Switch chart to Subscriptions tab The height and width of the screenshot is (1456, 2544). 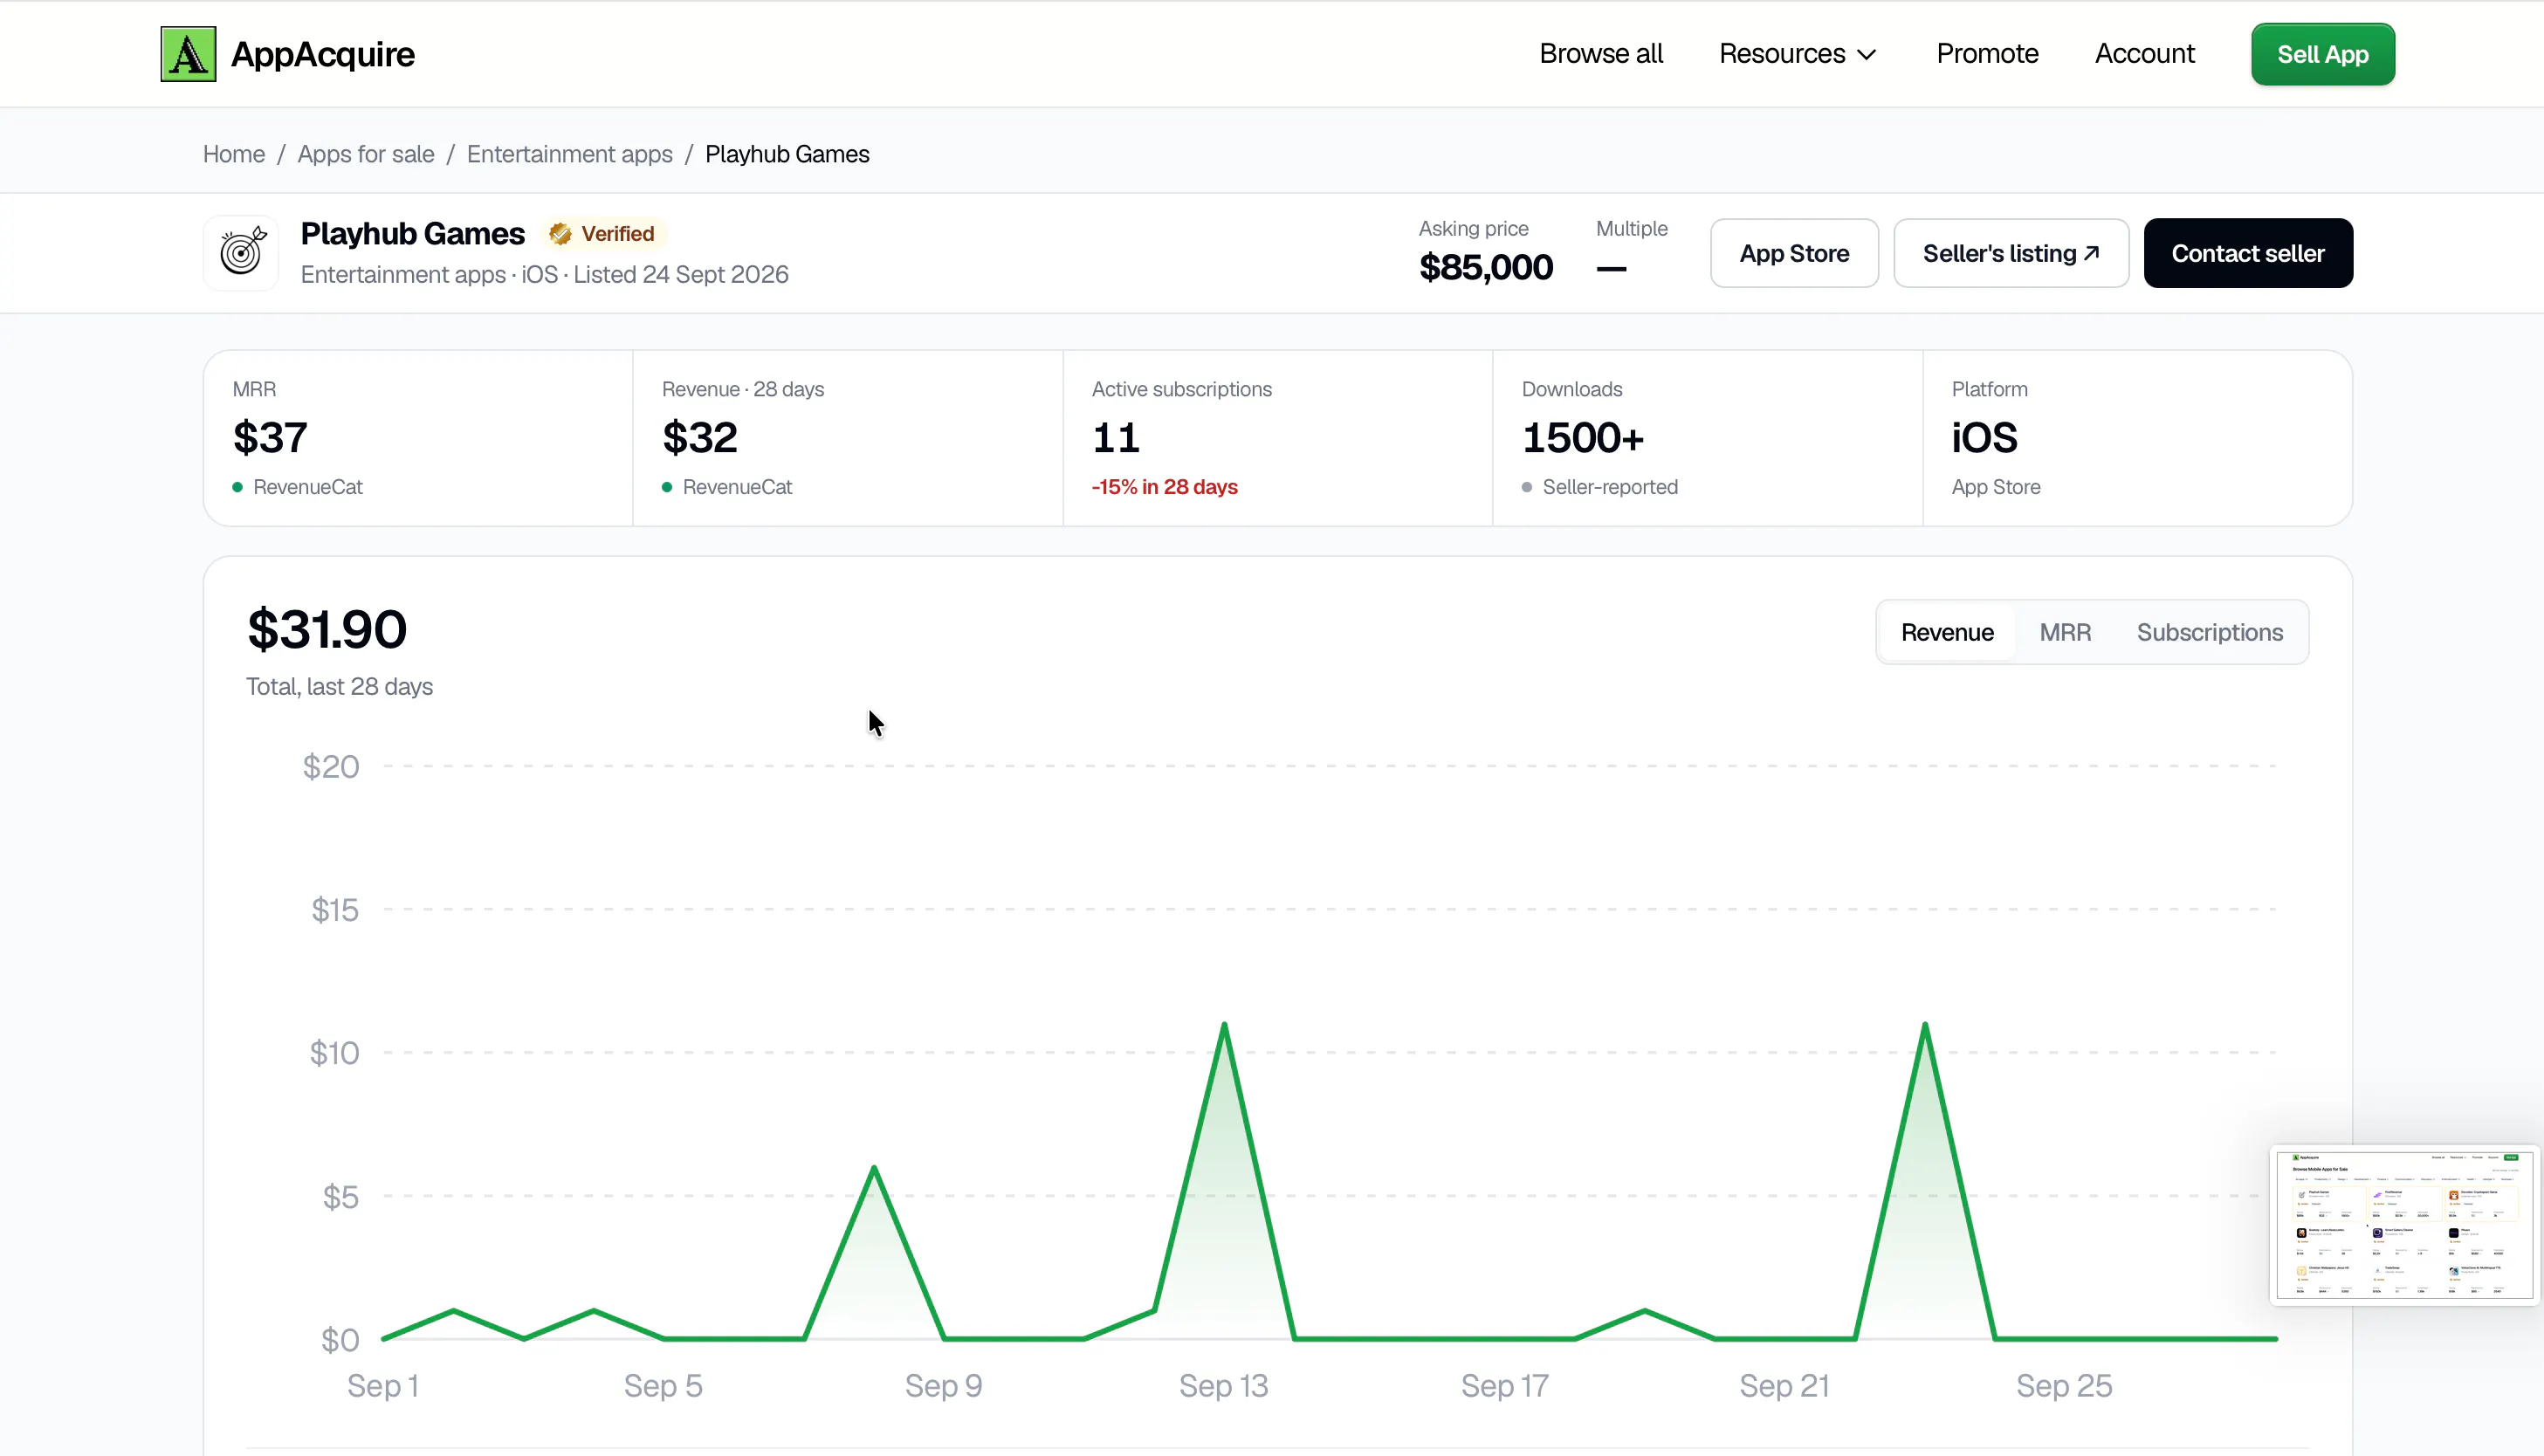pos(2210,632)
